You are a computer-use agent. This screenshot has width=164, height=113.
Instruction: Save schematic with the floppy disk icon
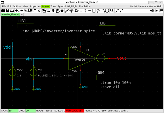[8, 11]
